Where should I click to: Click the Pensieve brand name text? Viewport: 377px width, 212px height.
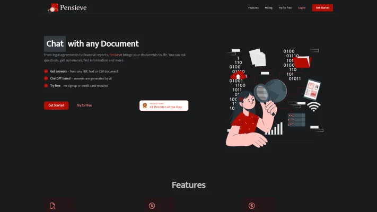pyautogui.click(x=73, y=8)
